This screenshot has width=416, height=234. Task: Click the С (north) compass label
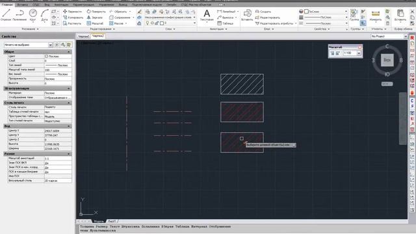(x=387, y=46)
